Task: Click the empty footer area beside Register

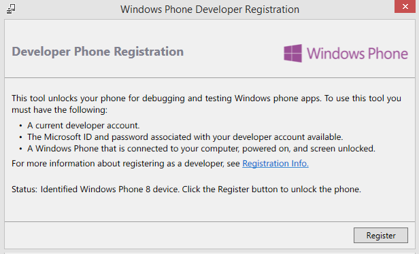Action: [179, 235]
